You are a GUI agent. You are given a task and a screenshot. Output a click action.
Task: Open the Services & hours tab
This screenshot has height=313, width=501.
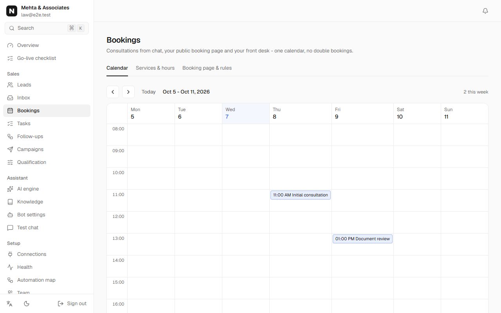[155, 68]
